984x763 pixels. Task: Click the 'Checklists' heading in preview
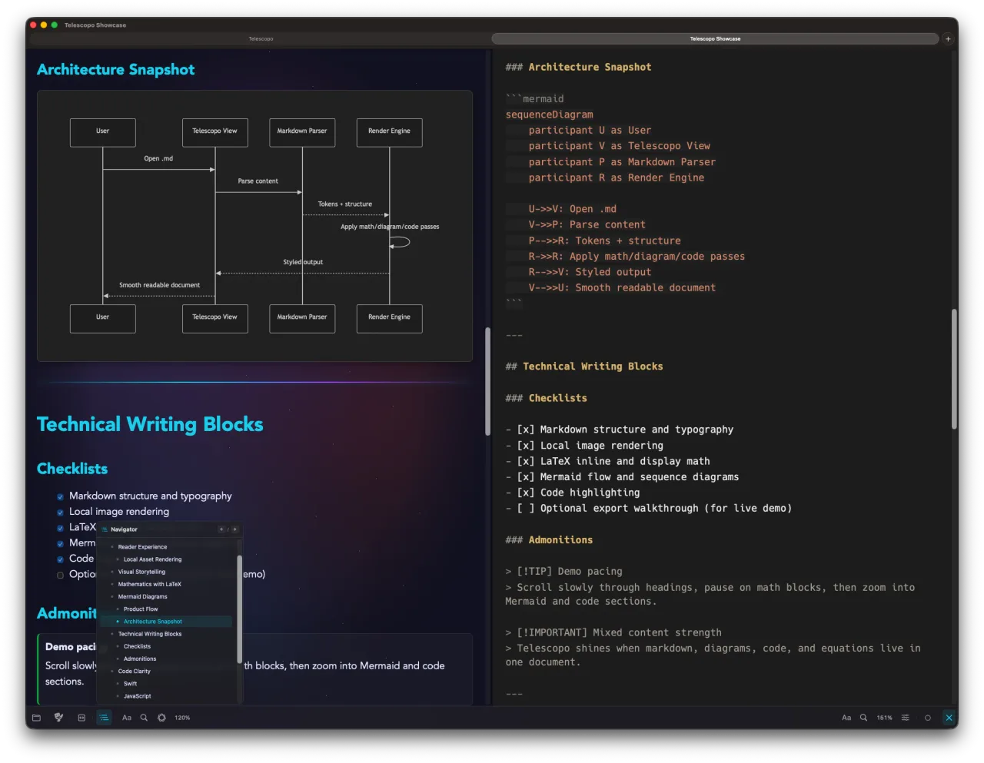[72, 469]
